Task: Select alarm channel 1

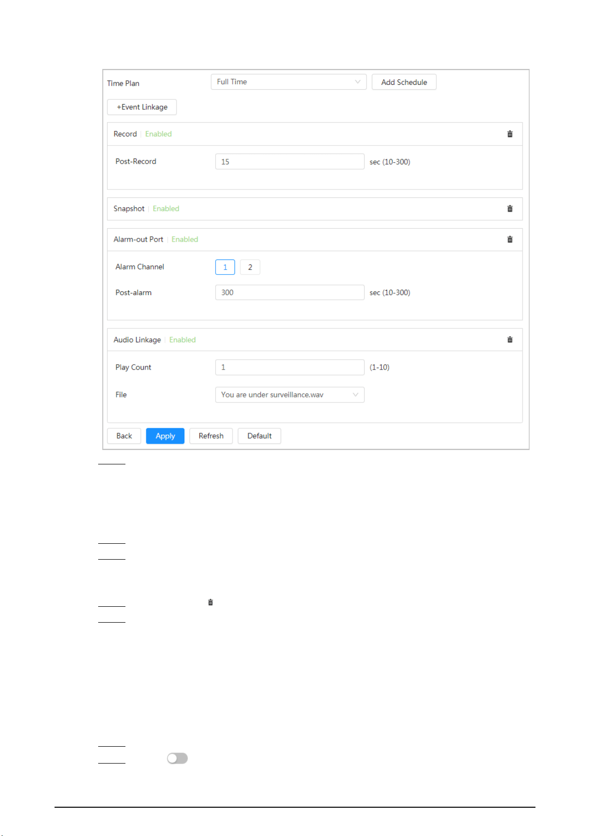Action: click(x=225, y=267)
